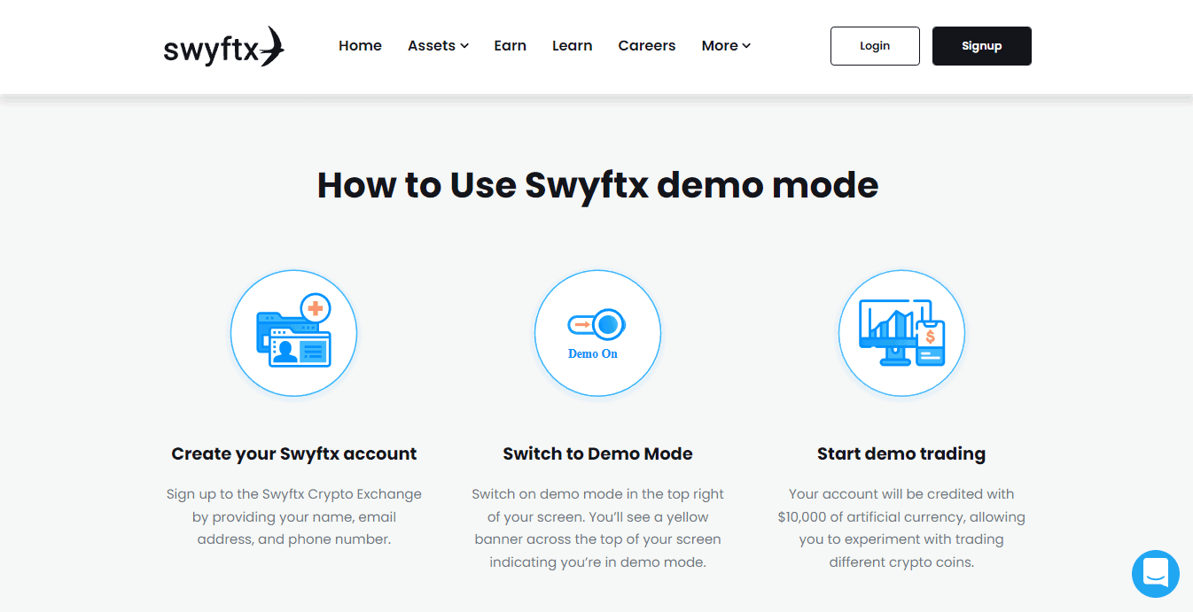
Task: Click the '$10,000 of artificial currency' text
Action: tap(869, 516)
